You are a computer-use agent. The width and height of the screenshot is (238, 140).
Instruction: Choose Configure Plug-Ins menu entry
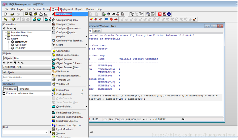pyautogui.click(x=70, y=20)
